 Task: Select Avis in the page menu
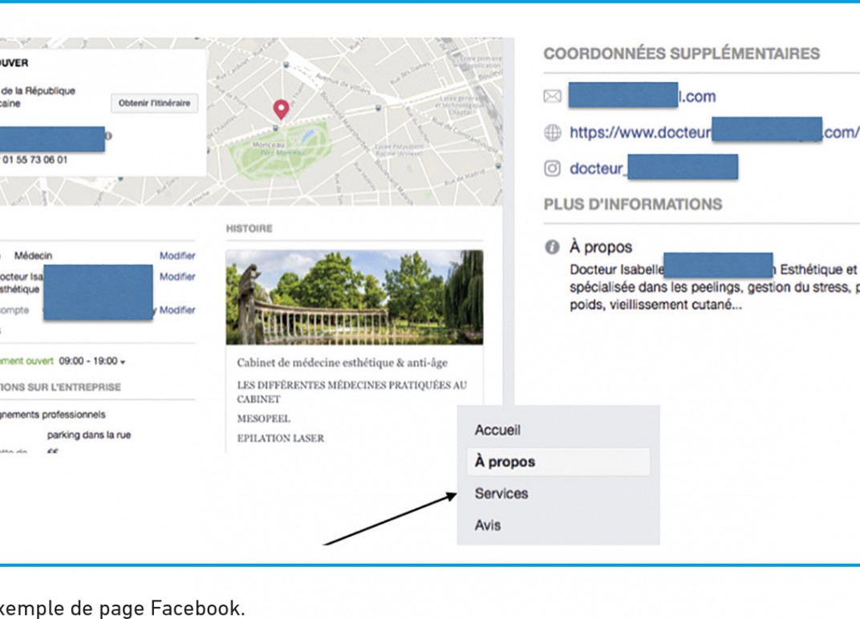488,525
